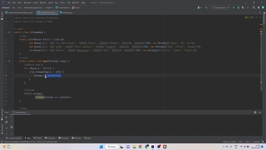Screen dimensions: 266x150
Task: Jump to previous highlighted problem arrow
Action: point(256,17)
